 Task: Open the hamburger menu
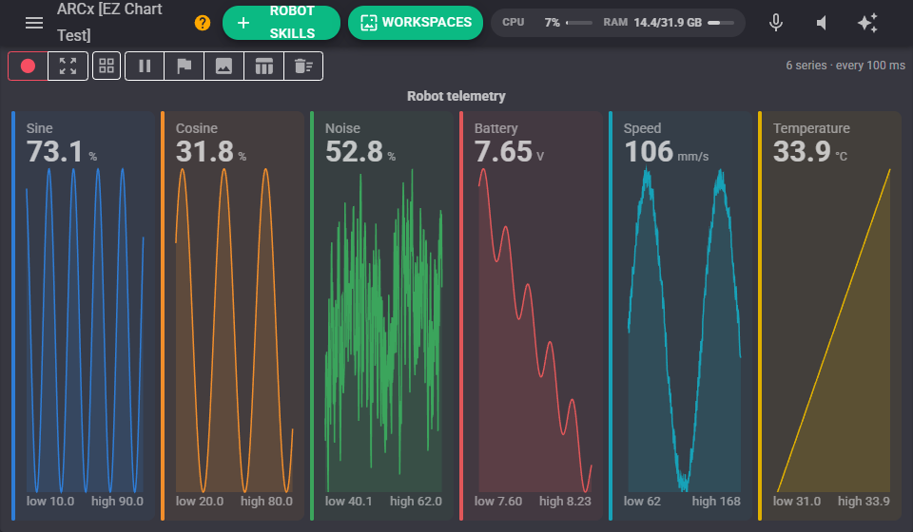coord(34,23)
